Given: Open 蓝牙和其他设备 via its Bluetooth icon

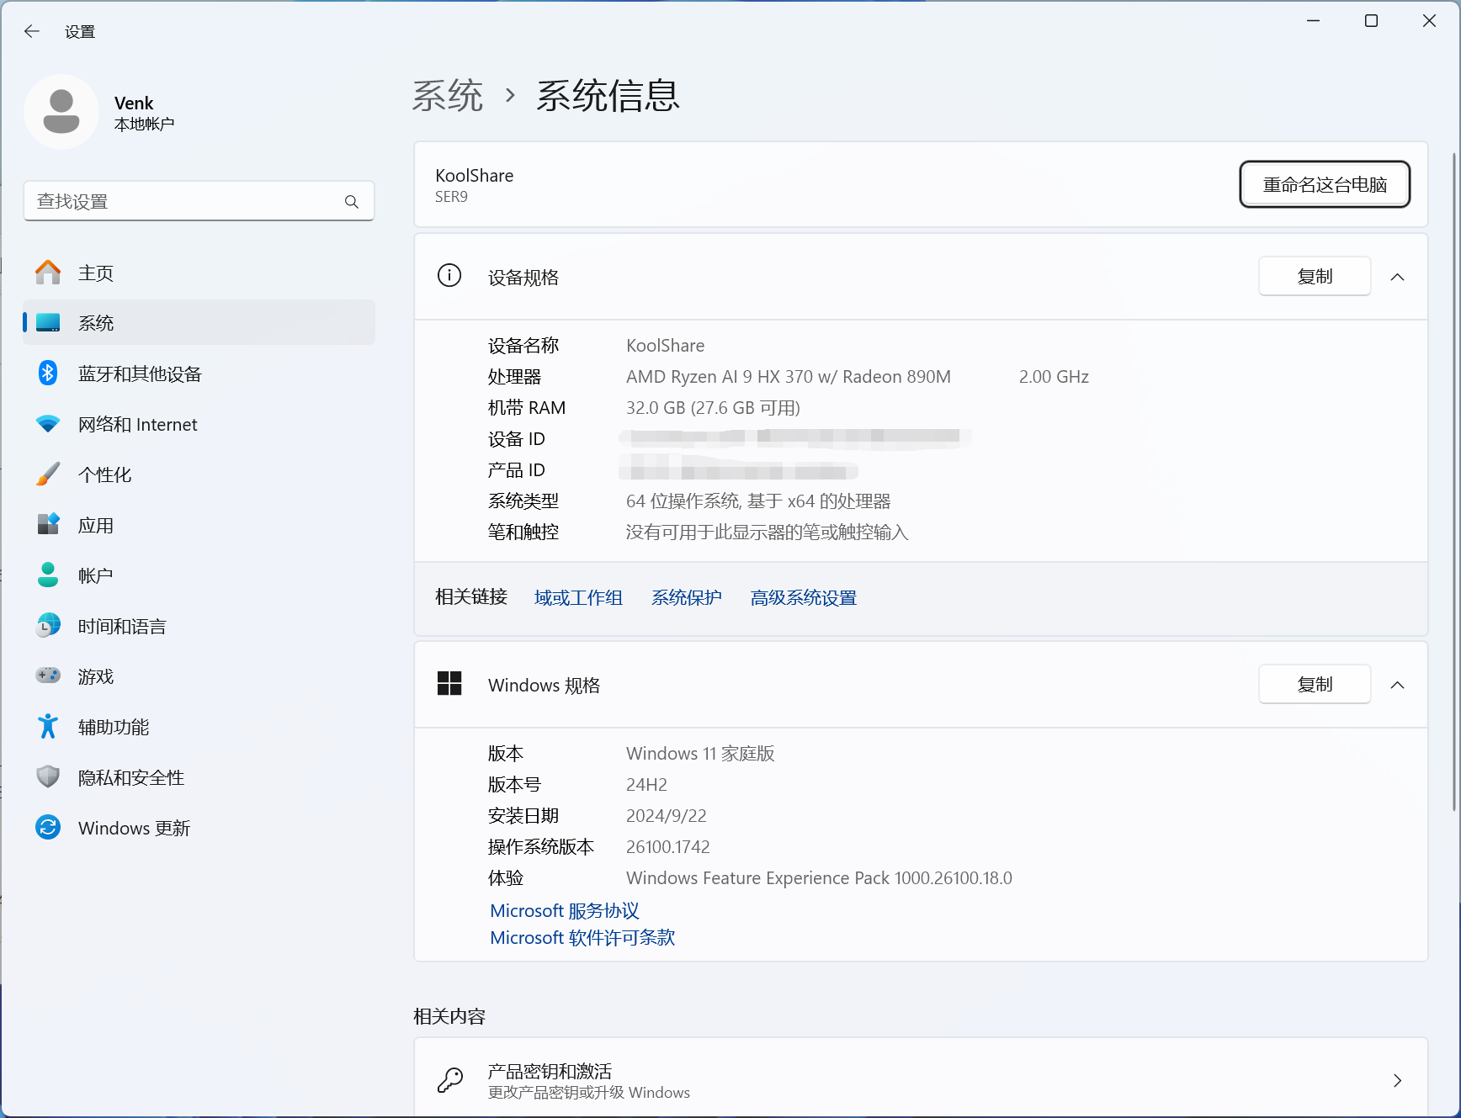Looking at the screenshot, I should pyautogui.click(x=48, y=374).
